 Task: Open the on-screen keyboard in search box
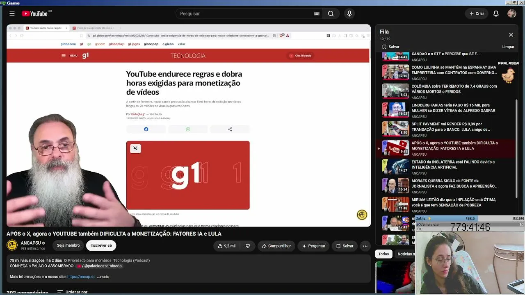point(317,14)
